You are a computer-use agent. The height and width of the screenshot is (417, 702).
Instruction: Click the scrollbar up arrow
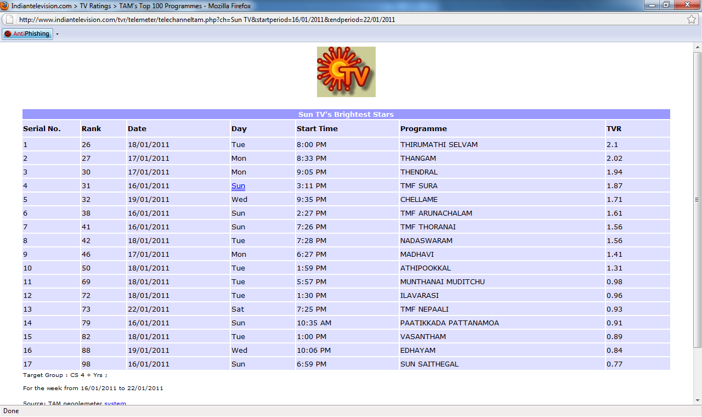point(697,47)
